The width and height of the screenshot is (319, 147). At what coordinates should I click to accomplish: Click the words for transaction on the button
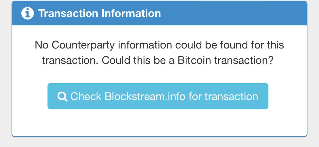click(223, 96)
